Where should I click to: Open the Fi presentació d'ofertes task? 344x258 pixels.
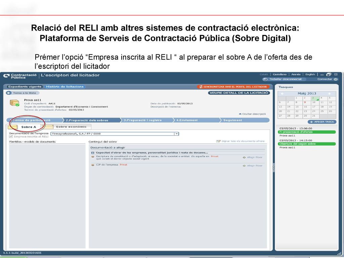click(x=307, y=132)
